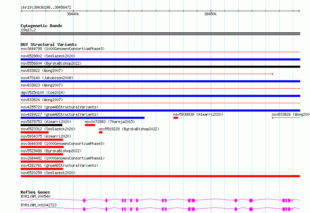Open the nsv4262761 gnomADStructuralVariants label
Image resolution: width=310 pixels, height=213 pixels.
tap(60, 165)
